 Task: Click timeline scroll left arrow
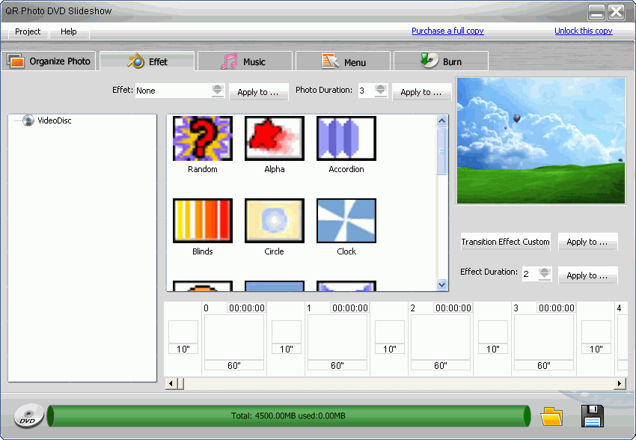point(171,383)
